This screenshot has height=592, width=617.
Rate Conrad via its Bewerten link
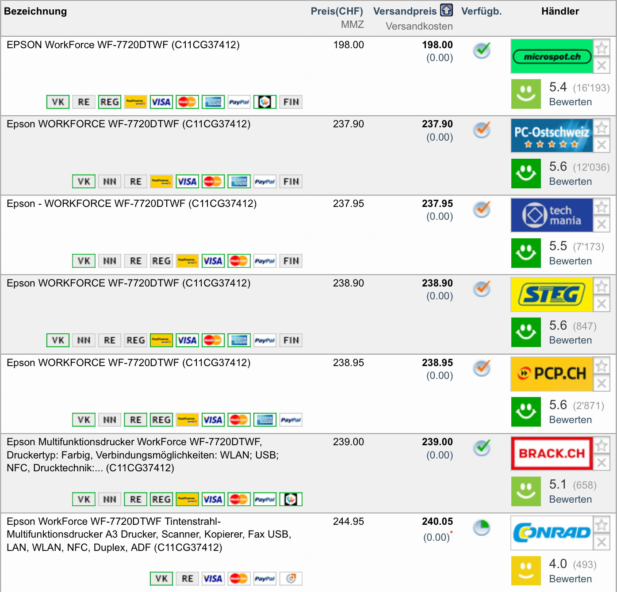tap(570, 579)
